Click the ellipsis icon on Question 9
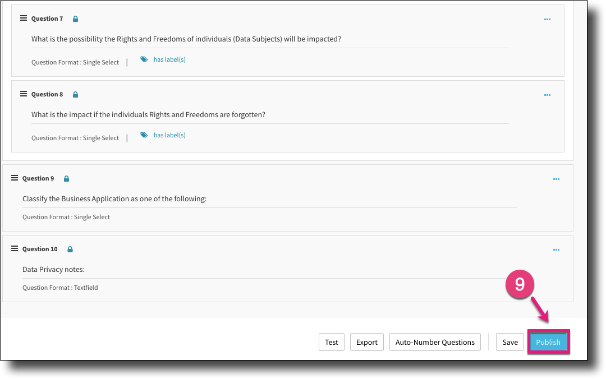Viewport: 606px width, 379px height. click(557, 179)
